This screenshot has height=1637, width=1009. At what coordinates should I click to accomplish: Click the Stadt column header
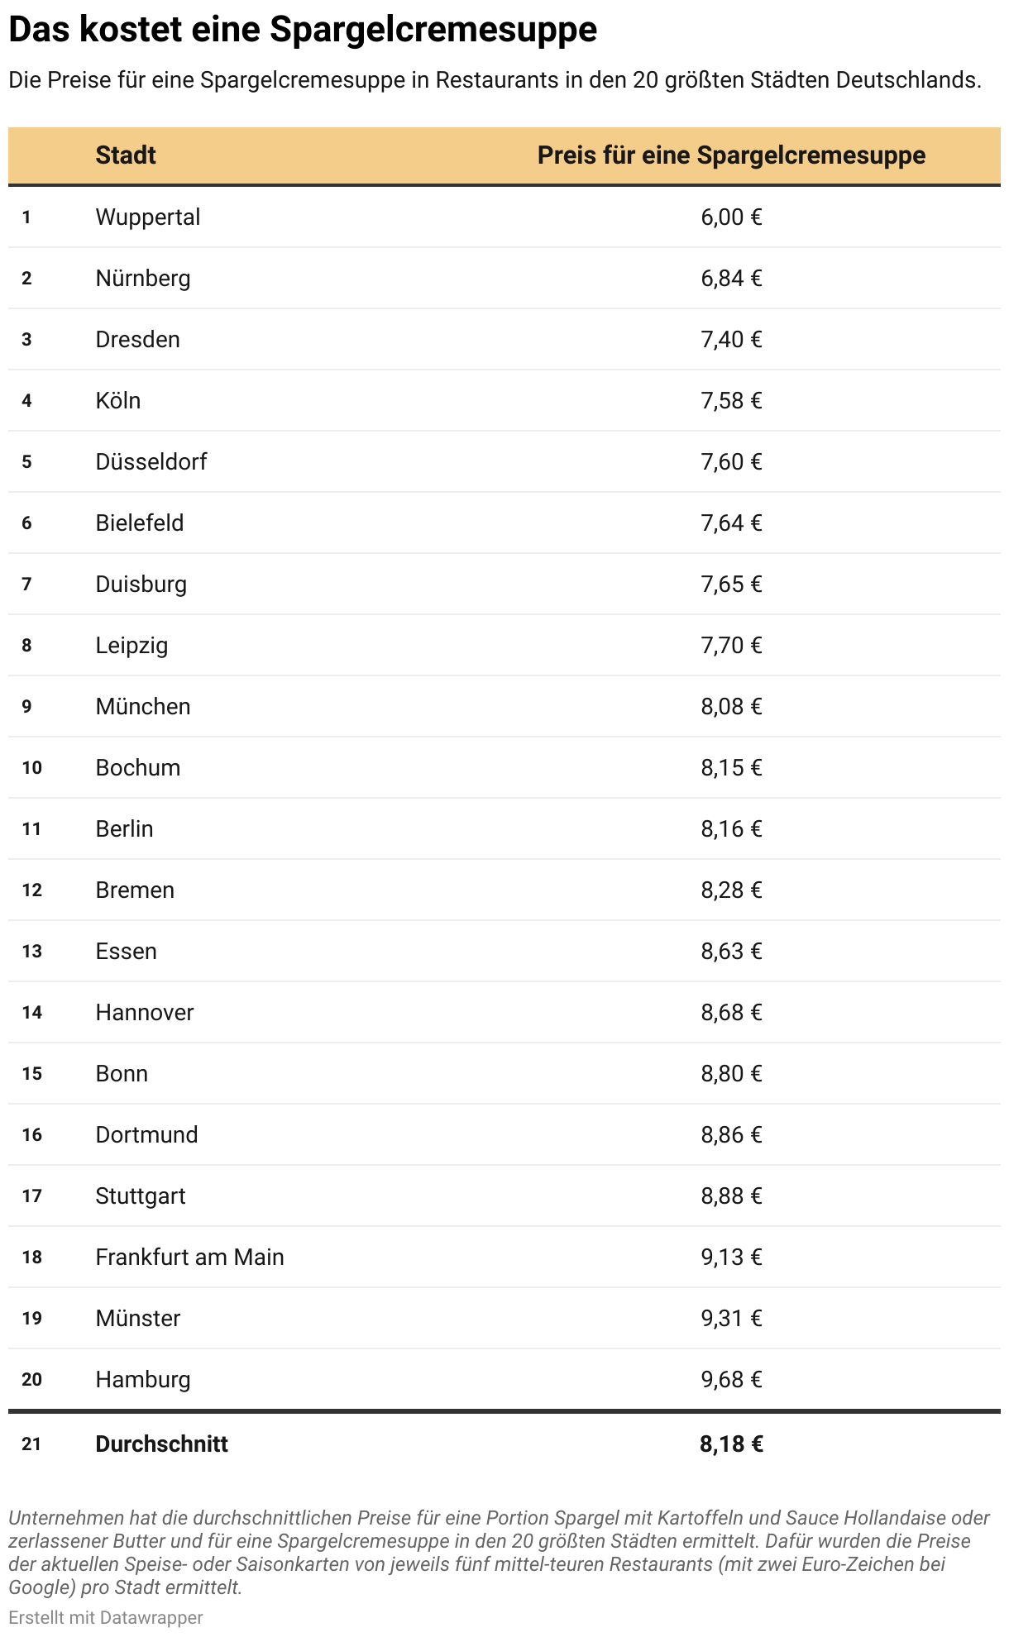(x=126, y=155)
